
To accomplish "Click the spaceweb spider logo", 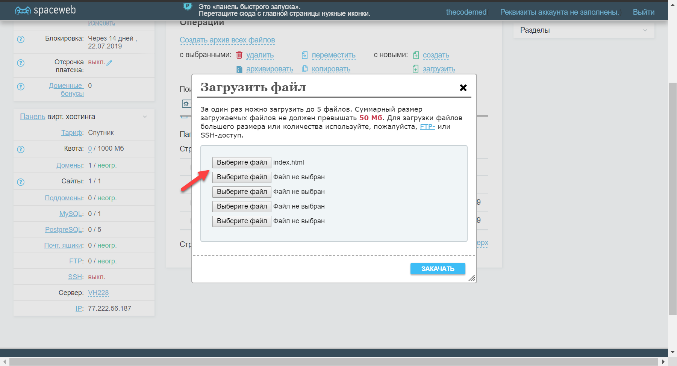I will click(x=23, y=11).
